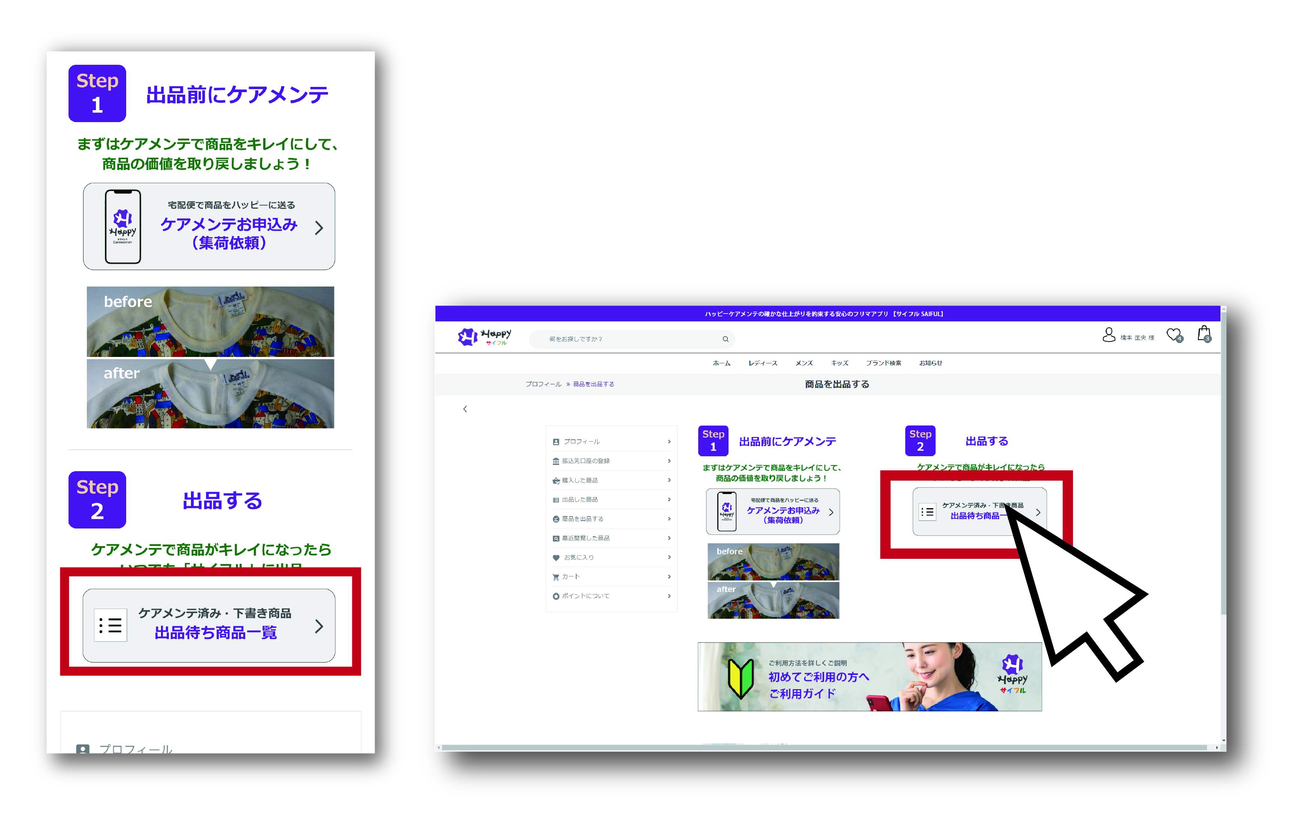The image size is (1295, 821).
Task: Expand the 最近閲覧した商品 row chevron
Action: tap(669, 539)
